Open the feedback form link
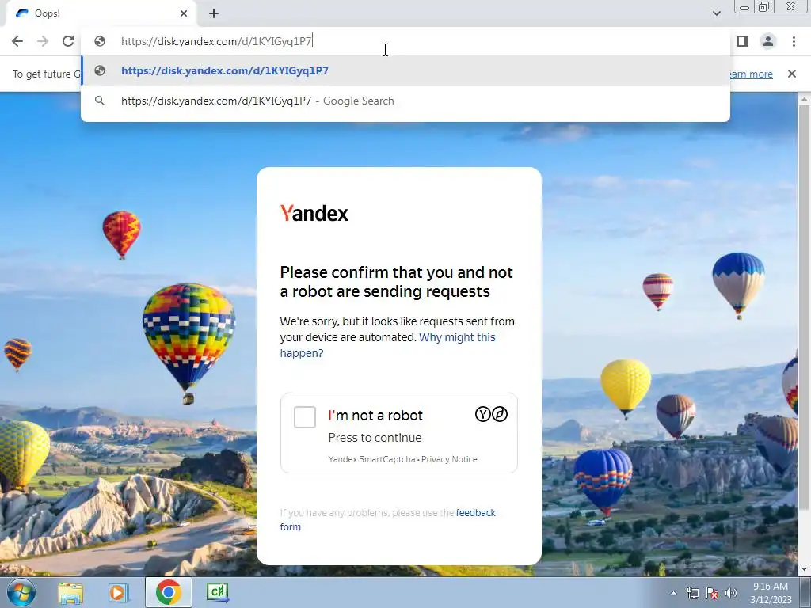The width and height of the screenshot is (811, 608). [x=388, y=519]
